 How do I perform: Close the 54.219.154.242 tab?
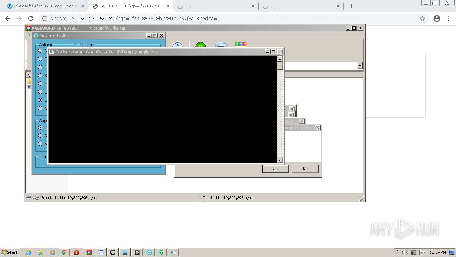coord(168,6)
